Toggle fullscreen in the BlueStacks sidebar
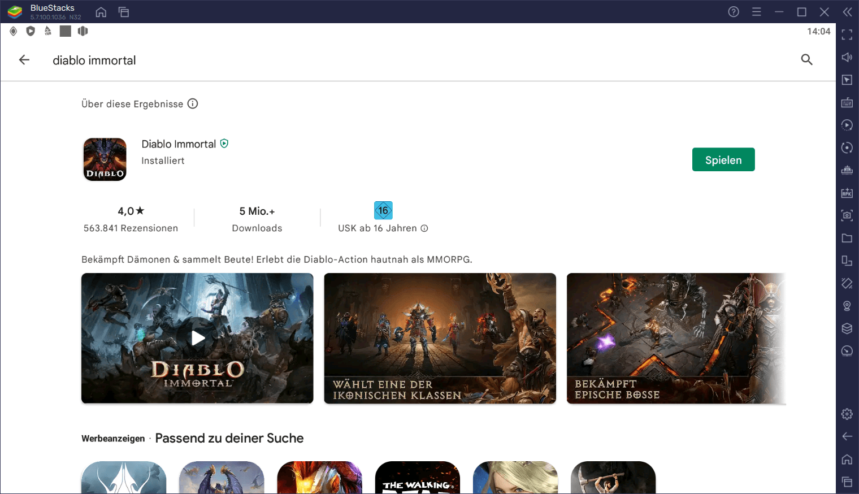Image resolution: width=859 pixels, height=494 pixels. 847,34
